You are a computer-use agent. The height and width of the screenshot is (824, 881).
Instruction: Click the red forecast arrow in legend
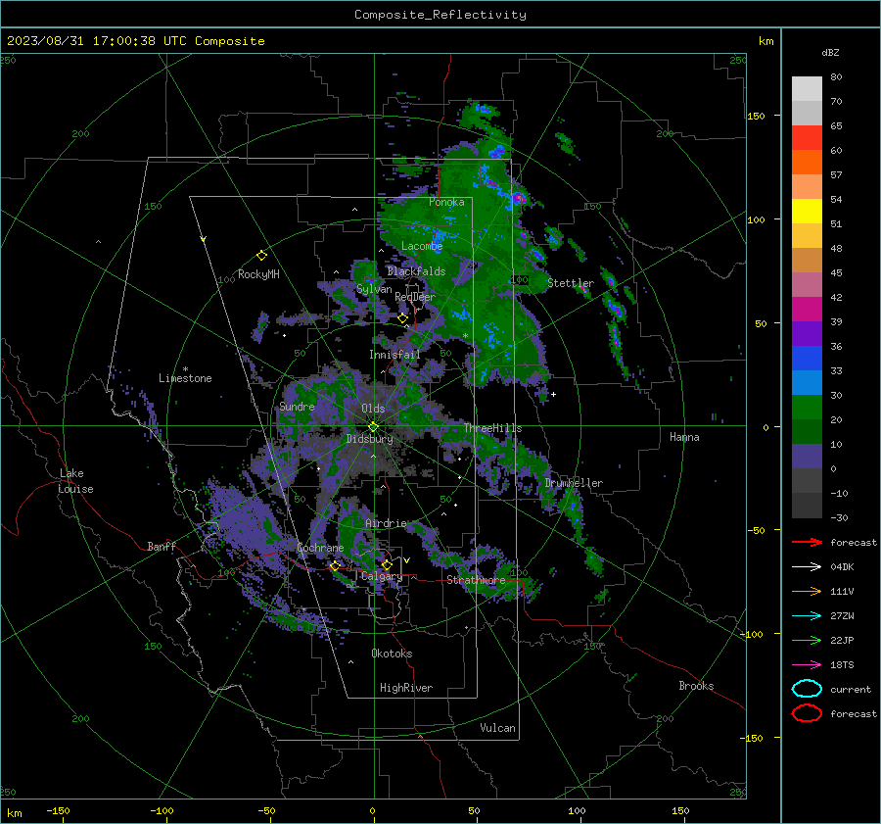807,542
